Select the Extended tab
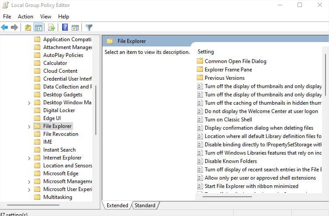Screen dimensions: 329x216 click(x=117, y=205)
